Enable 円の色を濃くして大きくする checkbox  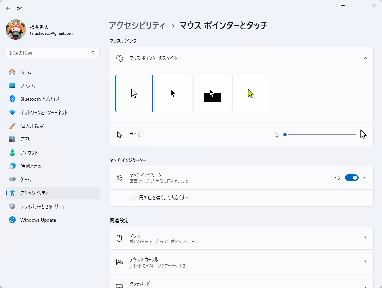coord(133,198)
